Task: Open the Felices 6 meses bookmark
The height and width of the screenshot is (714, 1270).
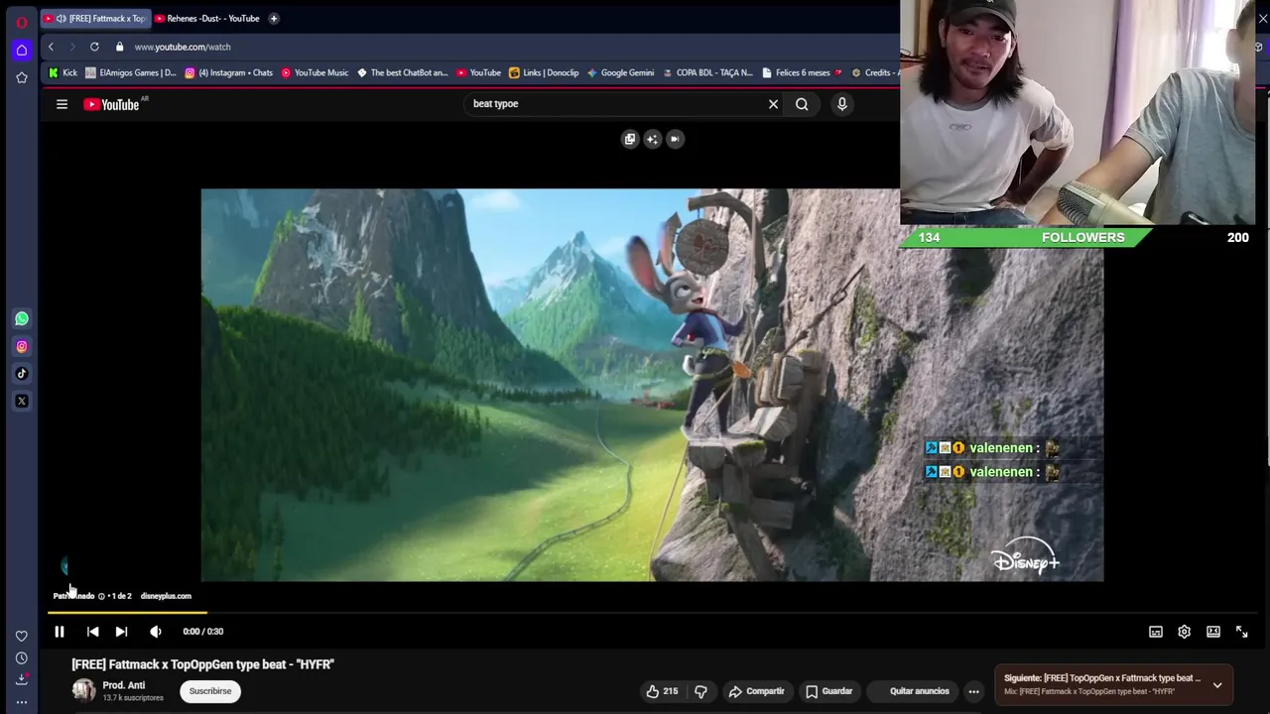Action: [802, 72]
